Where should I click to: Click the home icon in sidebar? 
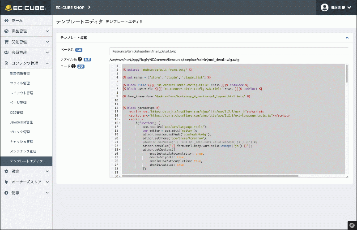pyautogui.click(x=6, y=20)
